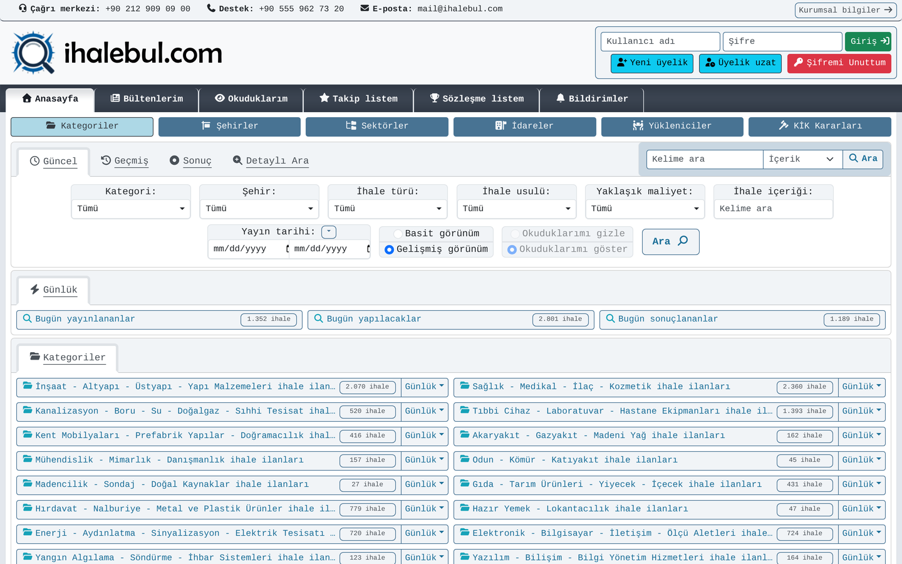Open the İhale türü dropdown
This screenshot has height=564, width=902.
388,209
